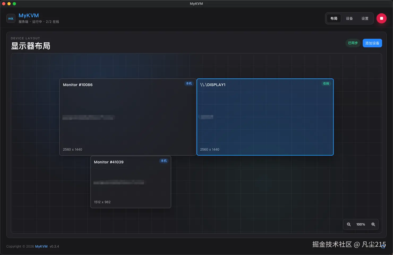Screen dimensions: 393x255
Task: Open the 设置 tab
Action: (365, 18)
